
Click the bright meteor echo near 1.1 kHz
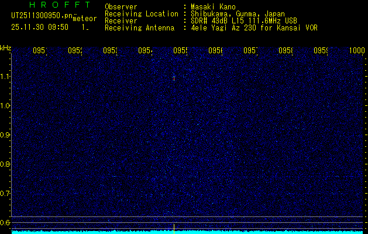click(174, 77)
